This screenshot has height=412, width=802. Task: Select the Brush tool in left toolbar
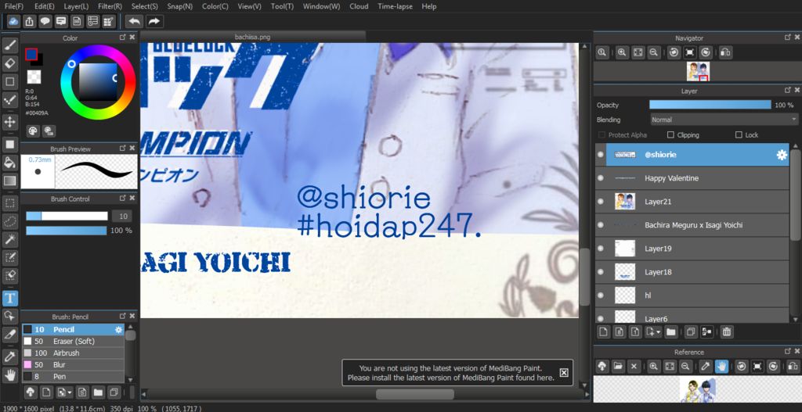[9, 46]
